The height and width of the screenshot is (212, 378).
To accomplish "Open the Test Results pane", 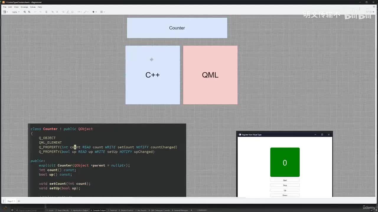I will 141,210.
